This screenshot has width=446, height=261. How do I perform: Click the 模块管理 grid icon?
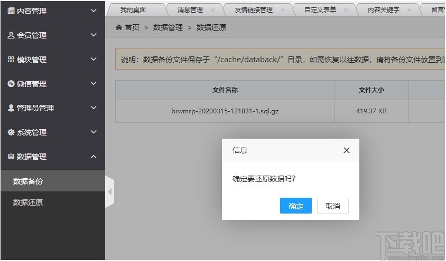11,59
